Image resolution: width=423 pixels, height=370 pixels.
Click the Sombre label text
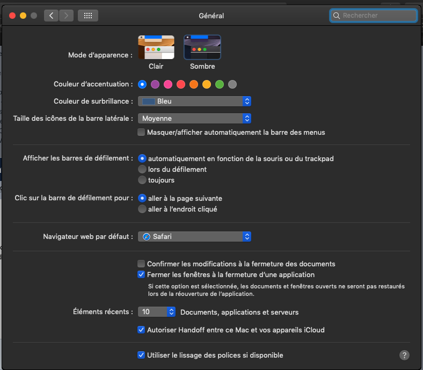[x=202, y=67]
